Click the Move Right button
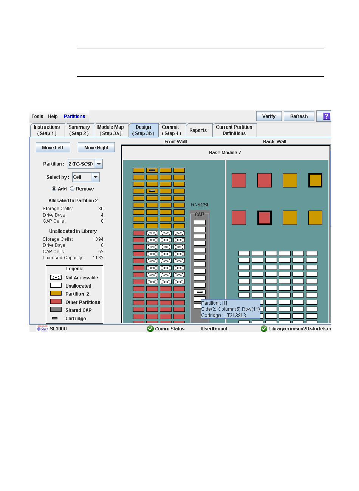 pos(96,147)
